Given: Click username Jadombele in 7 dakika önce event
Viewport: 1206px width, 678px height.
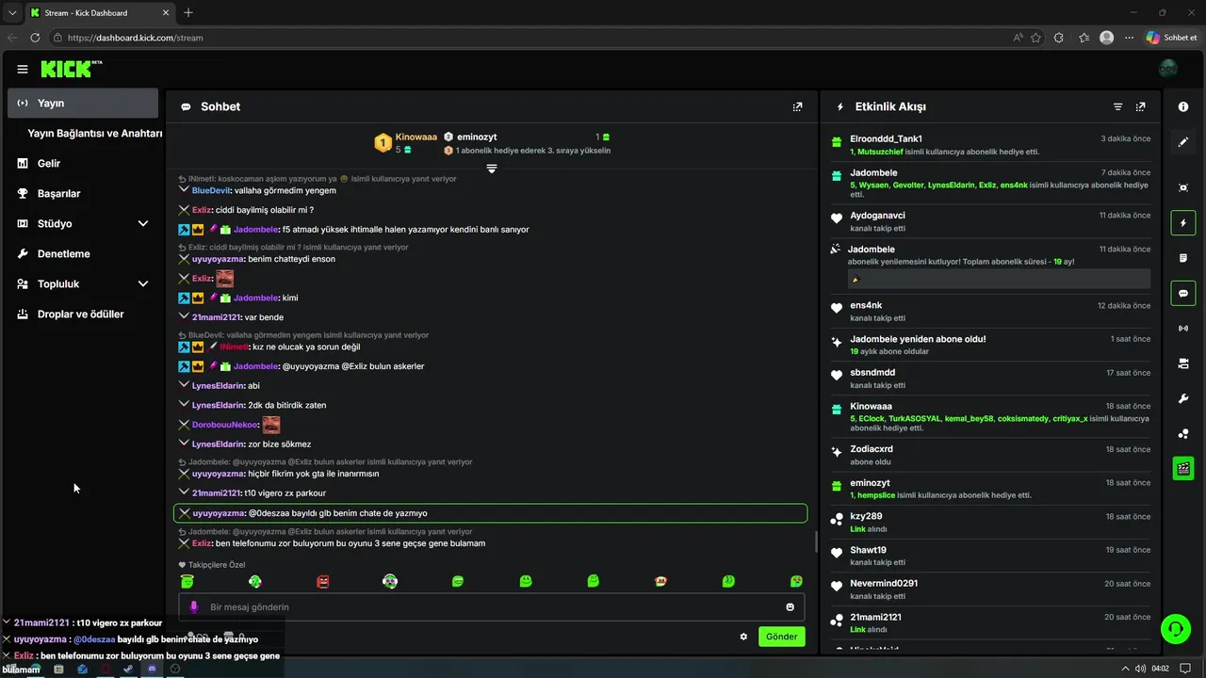Looking at the screenshot, I should tap(873, 173).
